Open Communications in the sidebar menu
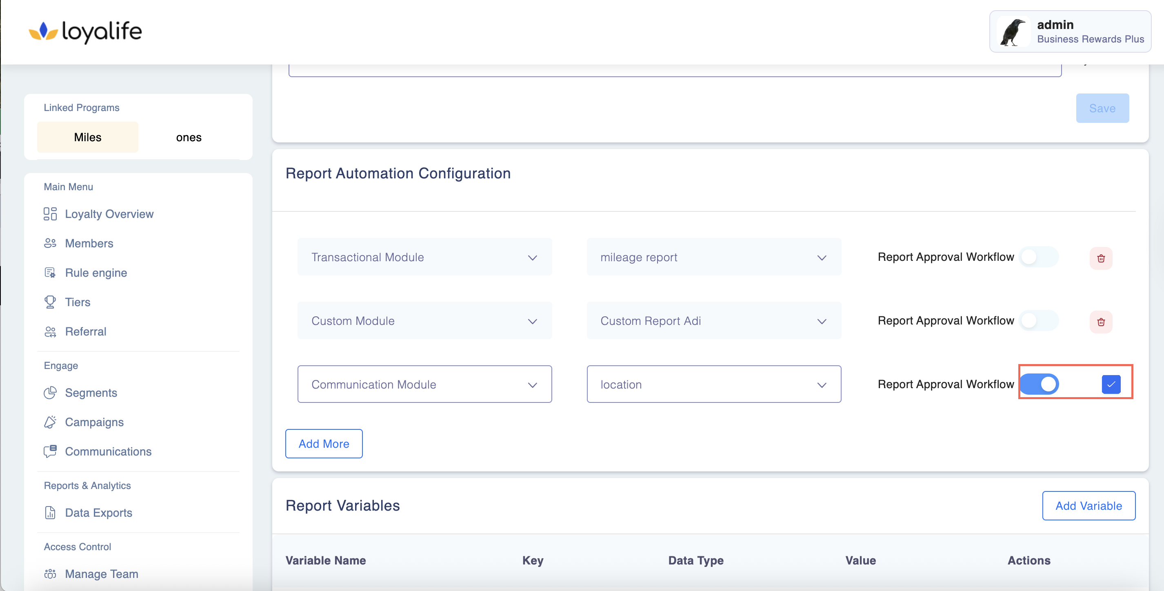The image size is (1164, 591). coord(108,451)
